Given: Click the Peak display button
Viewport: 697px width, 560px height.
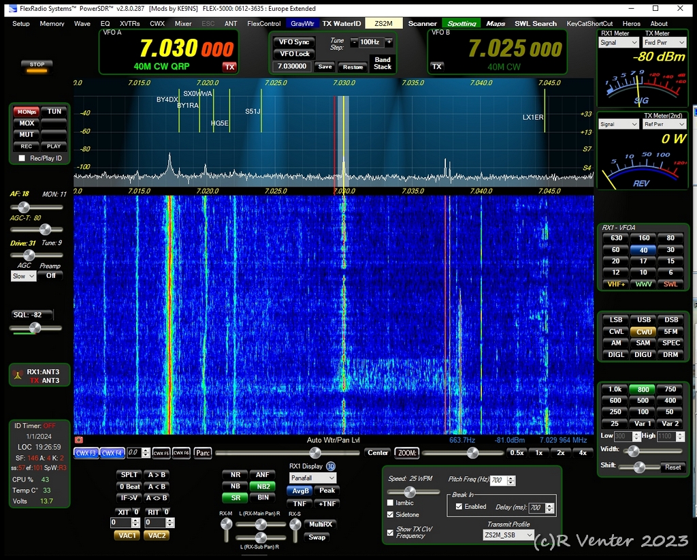Looking at the screenshot, I should tap(327, 490).
